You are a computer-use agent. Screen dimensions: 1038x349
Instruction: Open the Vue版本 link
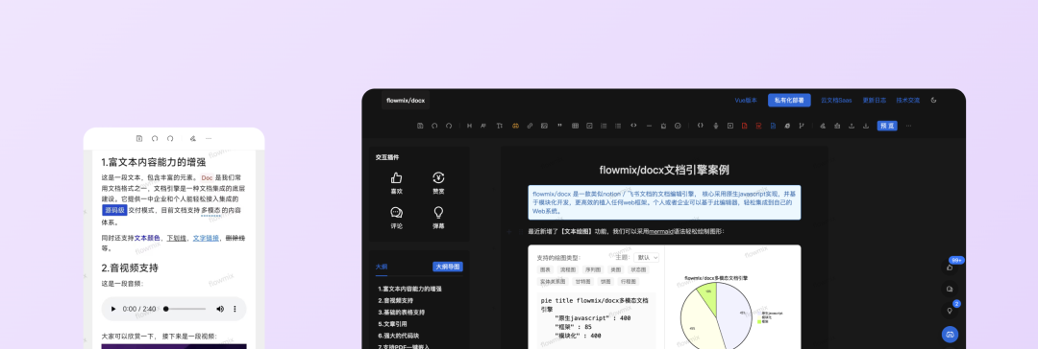pos(746,101)
